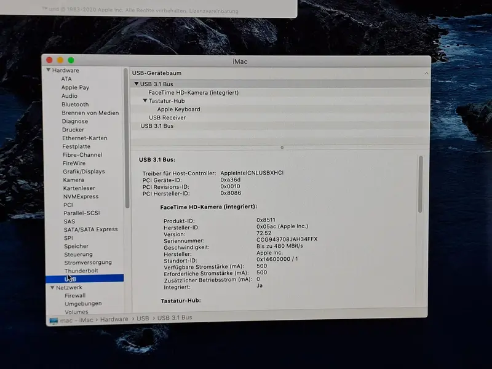Select FaceTime HD-Kamera (integriert) in device tree
492x369 pixels.
[194, 93]
